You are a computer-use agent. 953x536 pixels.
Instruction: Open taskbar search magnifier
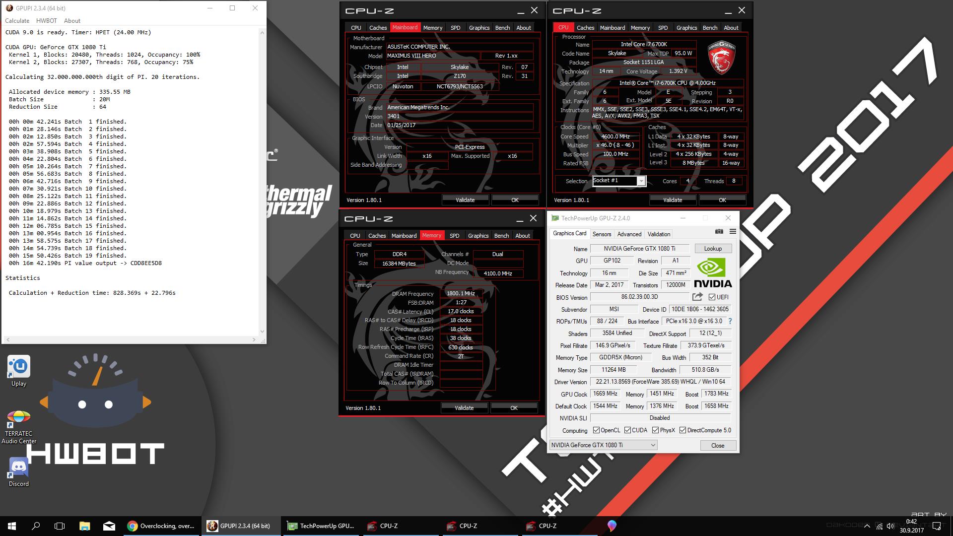36,526
